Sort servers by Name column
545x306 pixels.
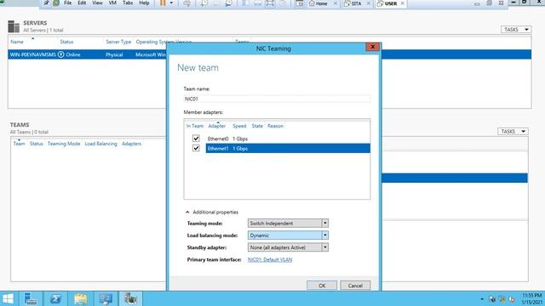click(17, 42)
